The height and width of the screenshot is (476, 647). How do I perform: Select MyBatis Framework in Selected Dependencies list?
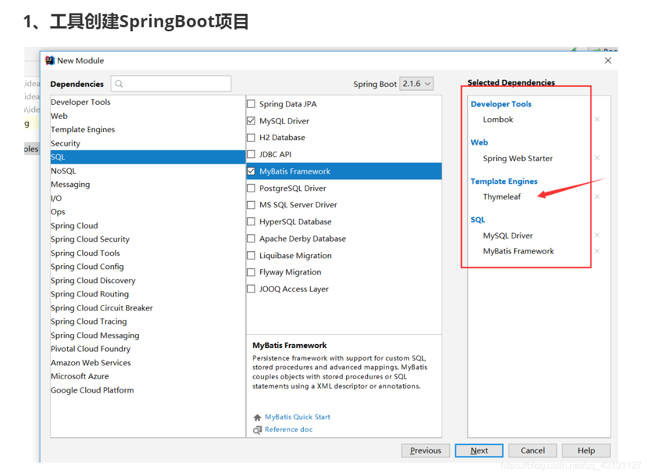[x=519, y=251]
